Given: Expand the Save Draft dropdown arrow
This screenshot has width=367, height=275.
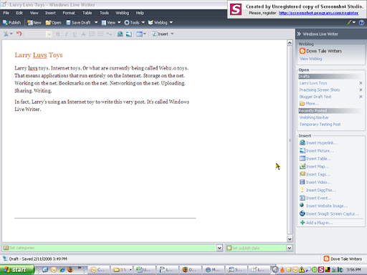Looking at the screenshot, I should pos(96,22).
